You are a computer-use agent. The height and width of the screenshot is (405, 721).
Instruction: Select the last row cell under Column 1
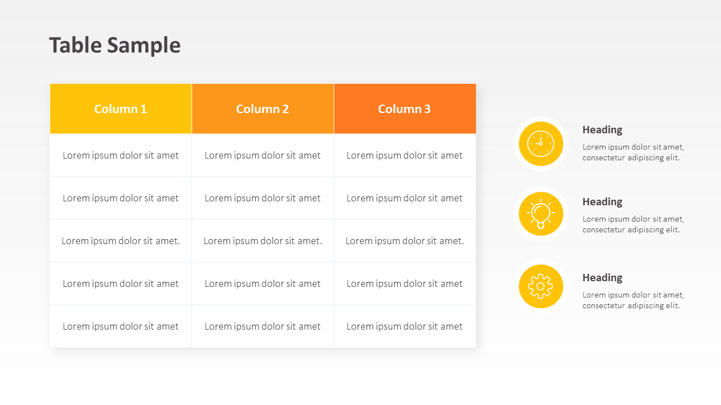pyautogui.click(x=121, y=326)
